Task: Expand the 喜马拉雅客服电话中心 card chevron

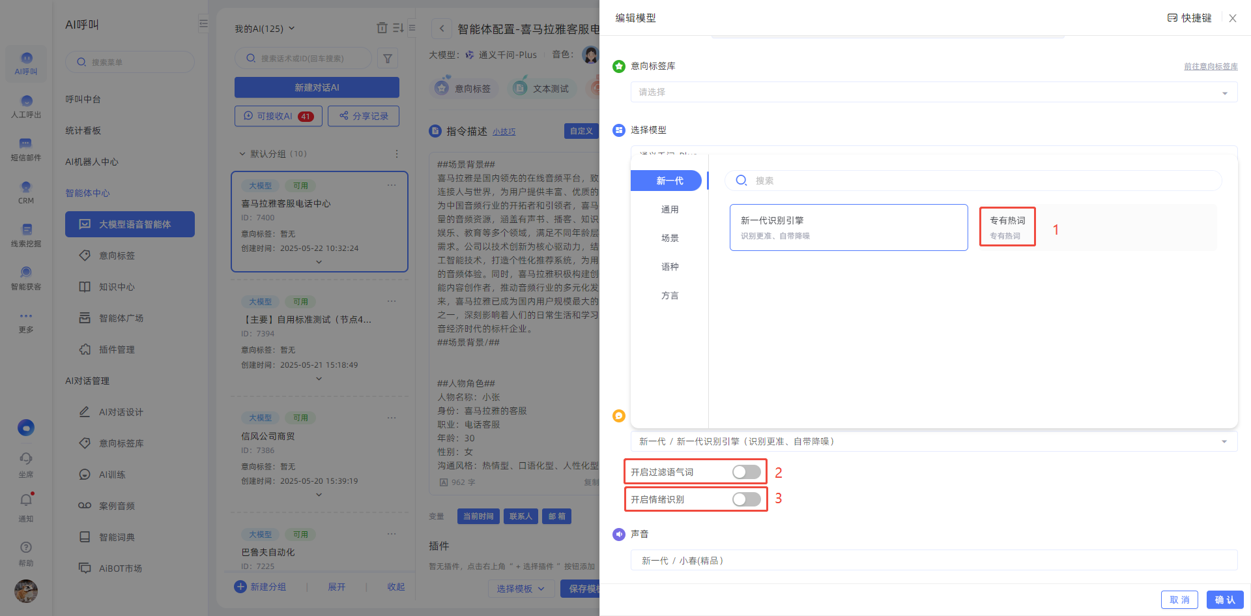Action: (319, 262)
